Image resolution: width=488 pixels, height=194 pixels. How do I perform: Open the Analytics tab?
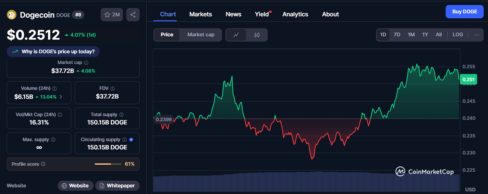pyautogui.click(x=295, y=14)
